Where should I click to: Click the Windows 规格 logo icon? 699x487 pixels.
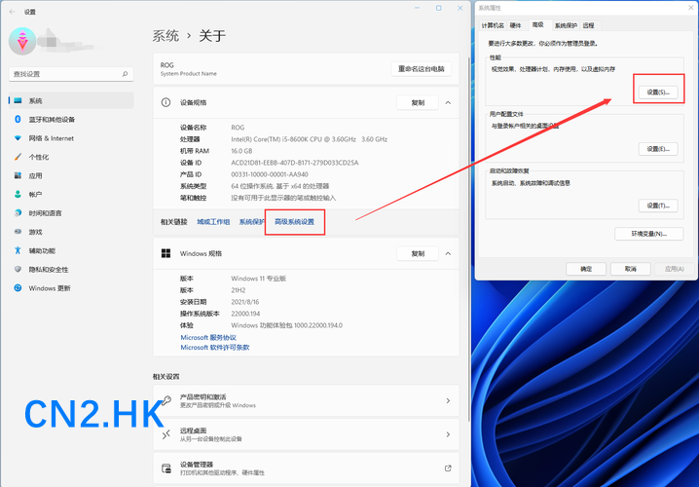coord(166,253)
